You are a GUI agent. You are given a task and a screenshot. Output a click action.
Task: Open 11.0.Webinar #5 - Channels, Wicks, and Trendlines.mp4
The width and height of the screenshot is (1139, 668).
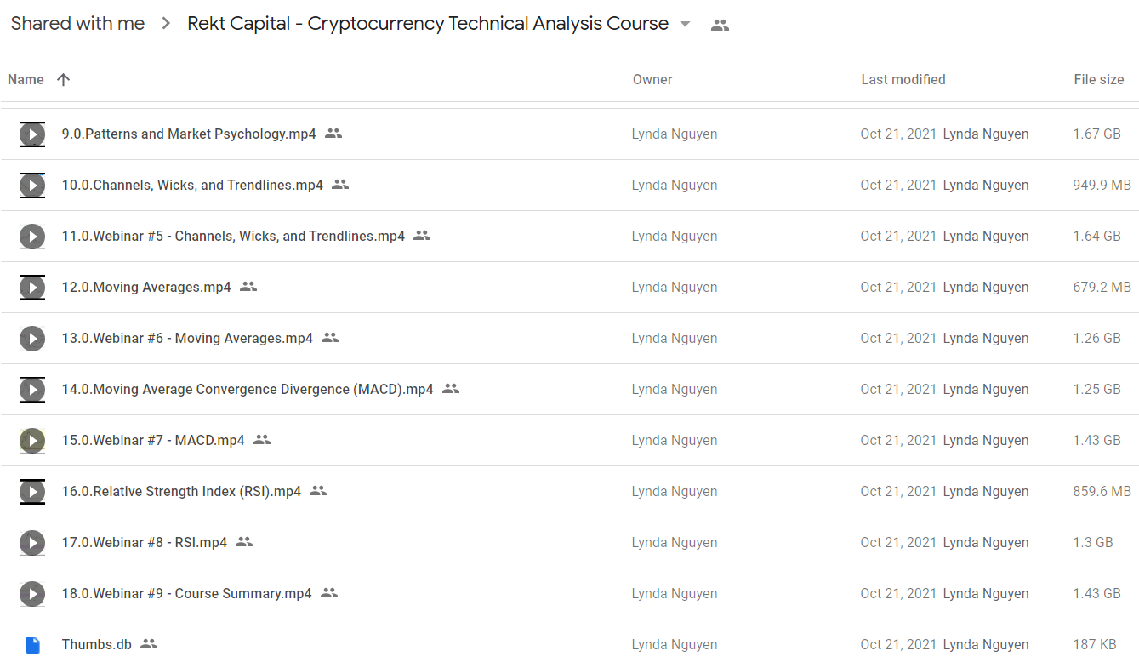(x=233, y=236)
